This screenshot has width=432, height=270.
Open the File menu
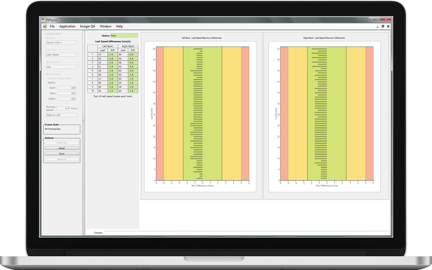click(52, 26)
